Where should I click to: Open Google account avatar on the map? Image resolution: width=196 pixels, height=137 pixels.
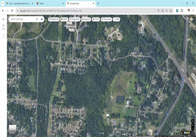(192, 18)
